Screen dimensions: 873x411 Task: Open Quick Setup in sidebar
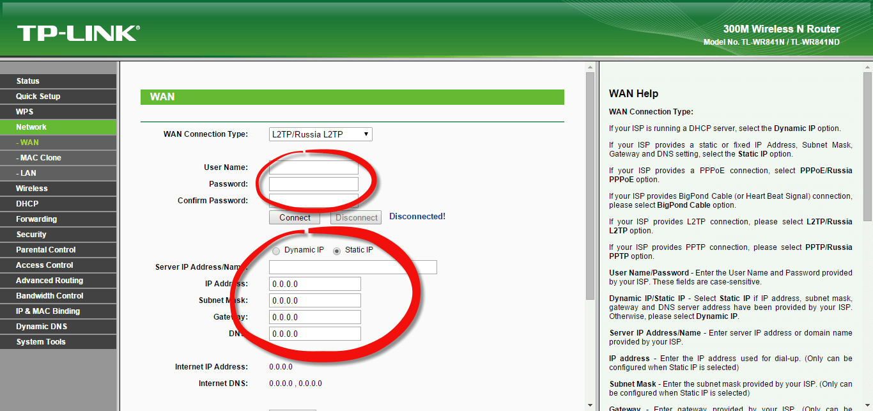(x=58, y=97)
